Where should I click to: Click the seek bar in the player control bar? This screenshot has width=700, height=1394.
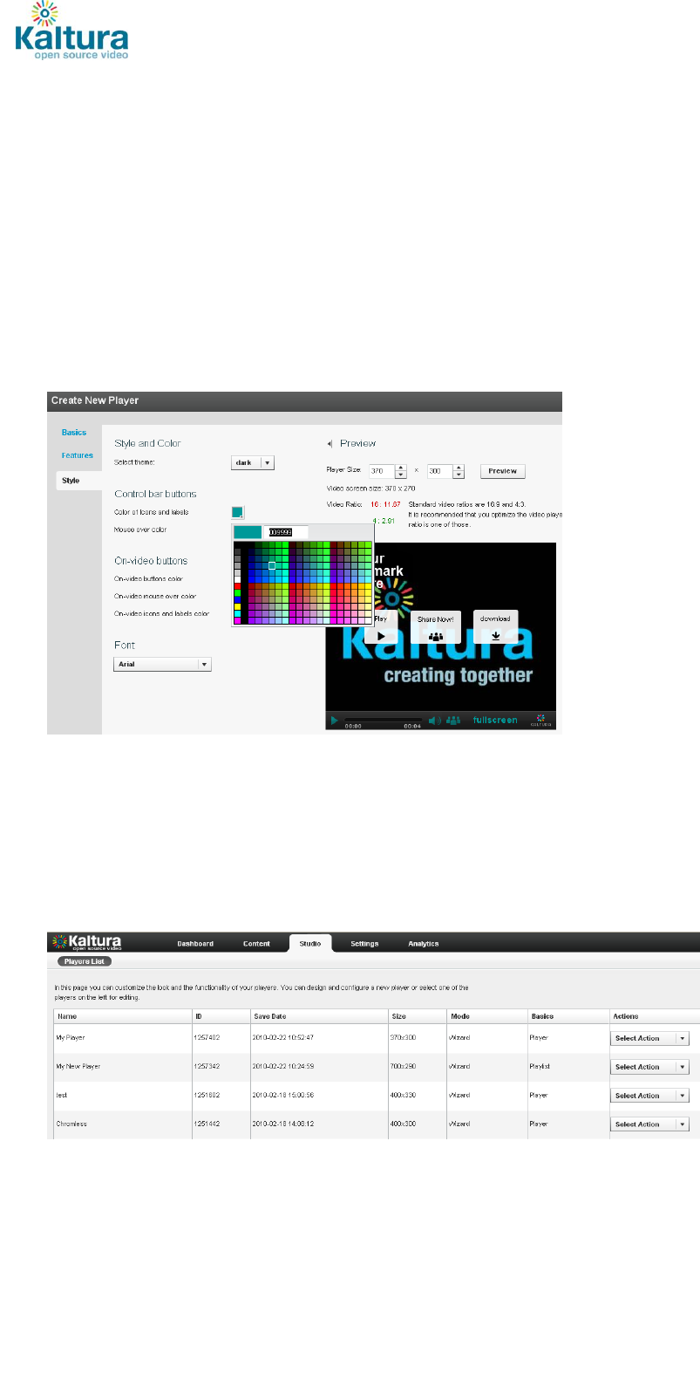(384, 720)
